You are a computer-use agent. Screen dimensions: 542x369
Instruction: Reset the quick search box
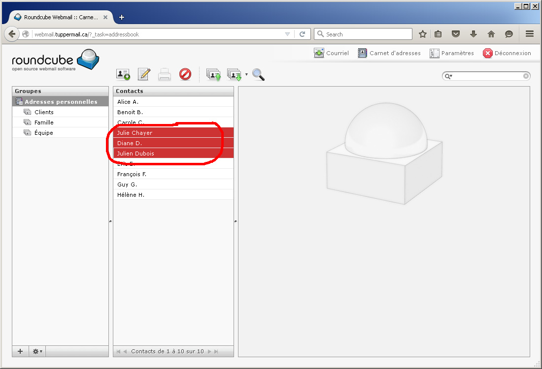point(526,76)
